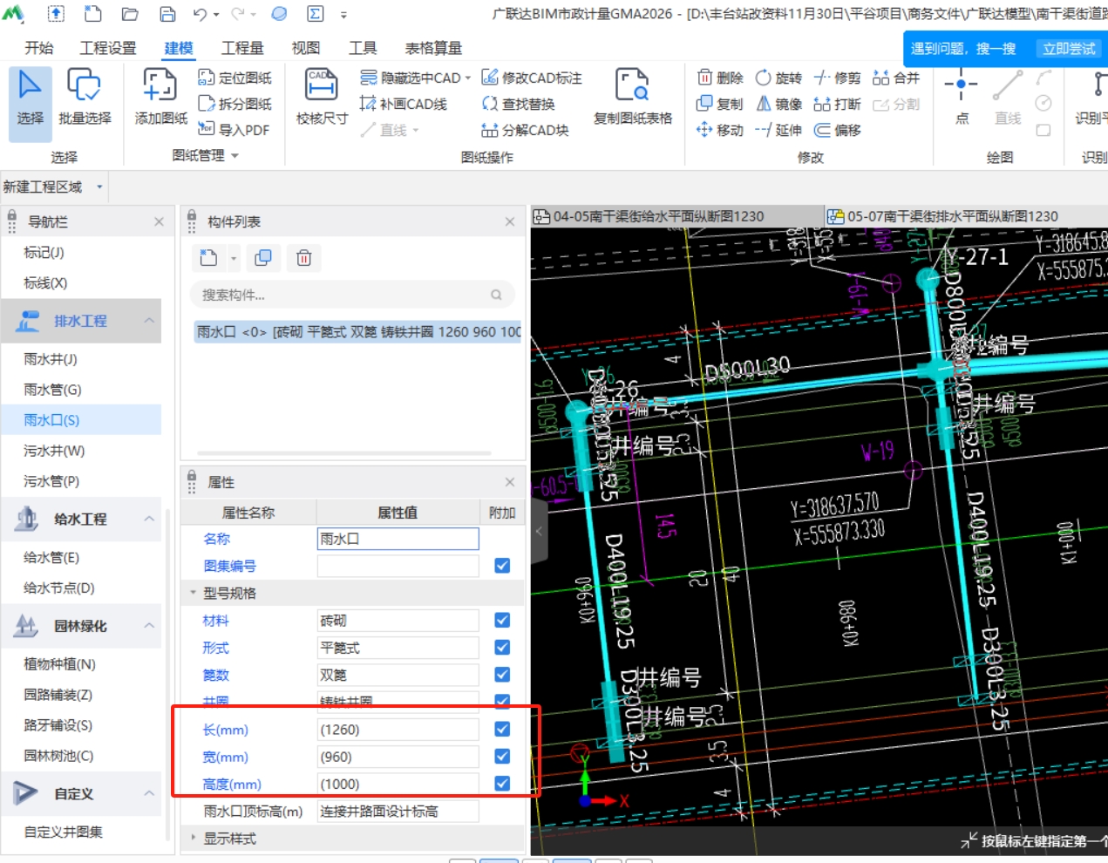Viewport: 1108px width, 863px height.
Task: Click 分解CAD块 tool
Action: (526, 130)
